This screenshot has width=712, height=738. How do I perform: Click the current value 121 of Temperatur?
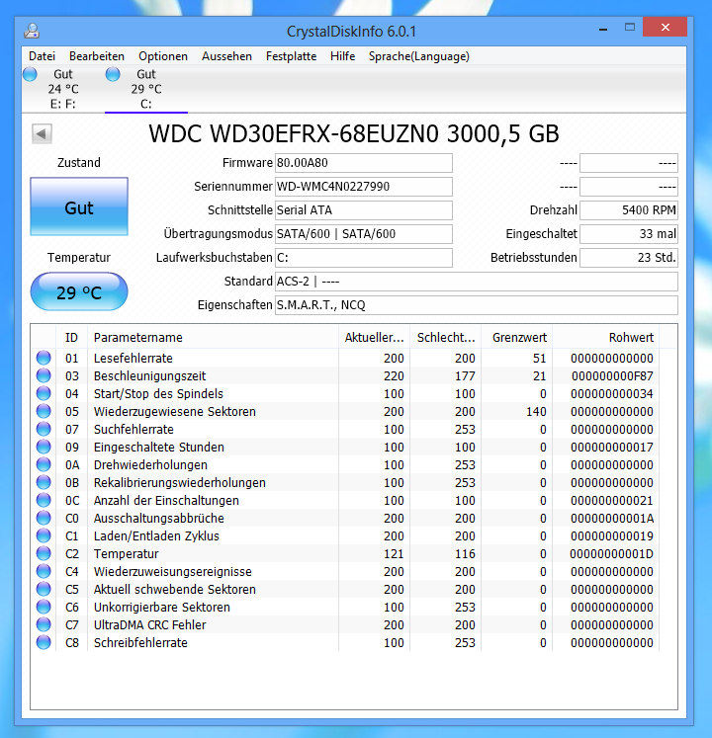[394, 554]
